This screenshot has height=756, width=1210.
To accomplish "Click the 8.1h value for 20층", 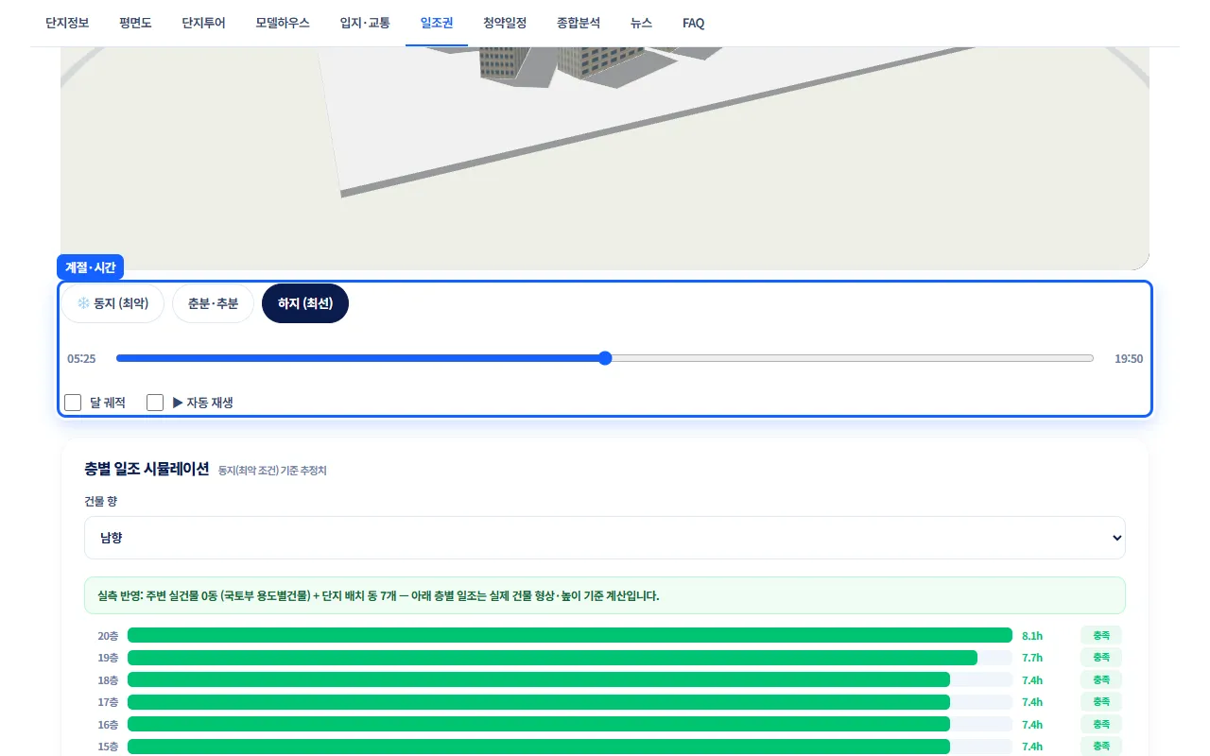I will click(1032, 636).
